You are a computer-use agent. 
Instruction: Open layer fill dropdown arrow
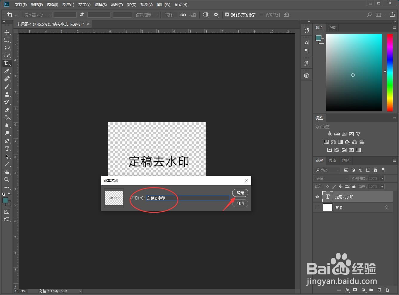[x=382, y=186]
